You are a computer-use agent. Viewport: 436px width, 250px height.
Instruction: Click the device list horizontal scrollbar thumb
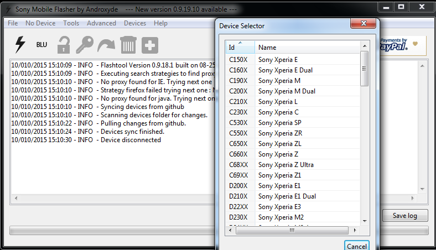pyautogui.click(x=292, y=230)
